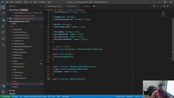Open the Source Control view icon
Viewport: 174px width, 98px height.
[x=3, y=20]
